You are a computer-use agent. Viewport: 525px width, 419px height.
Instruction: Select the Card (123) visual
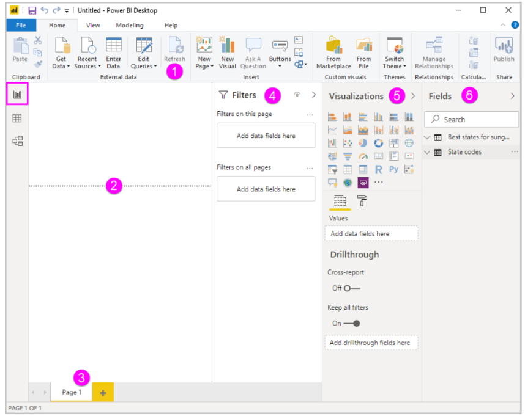coord(378,156)
